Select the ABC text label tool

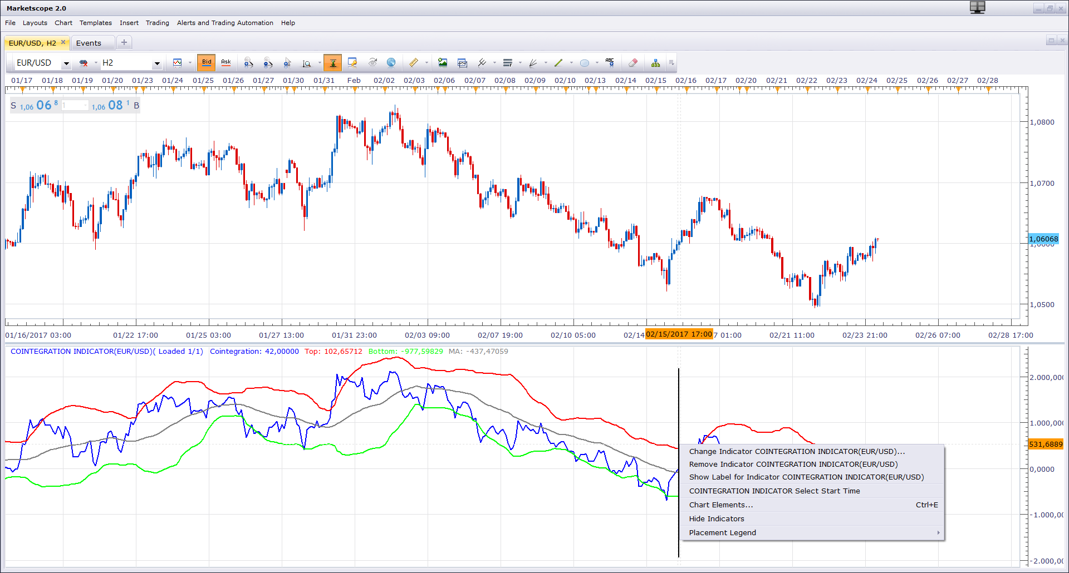(610, 63)
